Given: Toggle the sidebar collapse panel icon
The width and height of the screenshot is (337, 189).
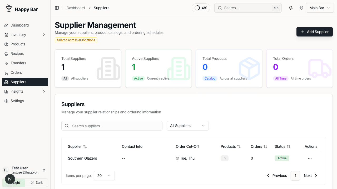Looking at the screenshot, I should (x=57, y=8).
